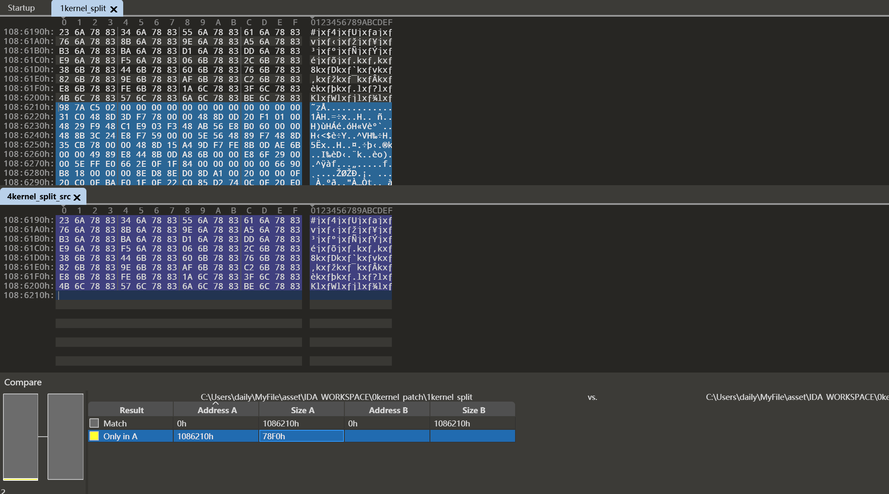
Task: Click the Address B column header
Action: tap(388, 410)
